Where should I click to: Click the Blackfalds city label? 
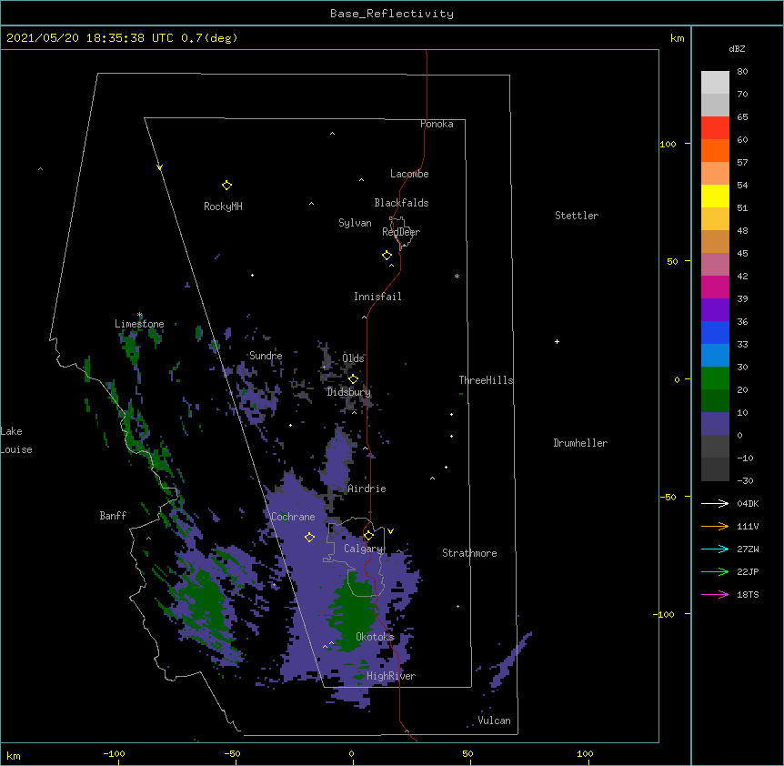(401, 203)
